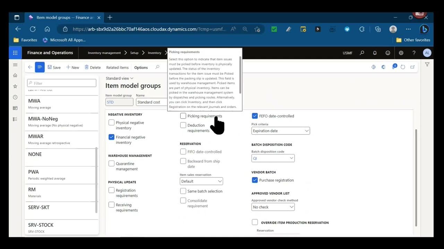Navigate to Inventory management breadcrumb
The width and height of the screenshot is (444, 249).
[104, 53]
